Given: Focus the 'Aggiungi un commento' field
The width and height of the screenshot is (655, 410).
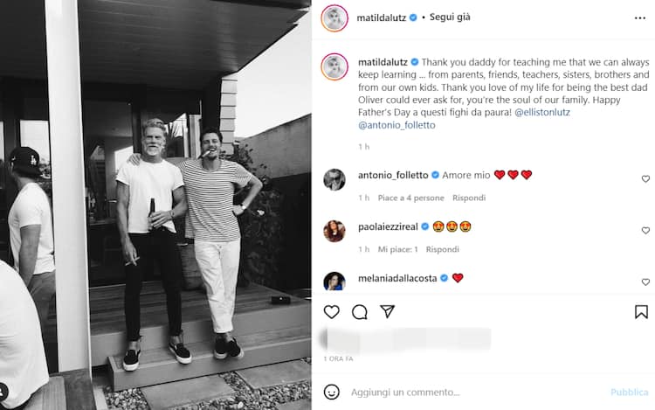Looking at the screenshot, I should click(x=476, y=392).
